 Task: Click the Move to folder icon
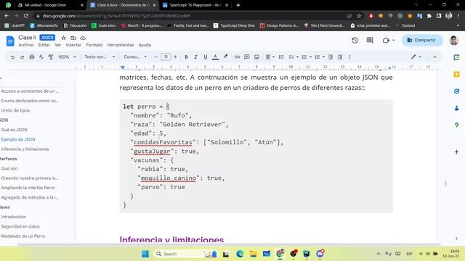(73, 38)
